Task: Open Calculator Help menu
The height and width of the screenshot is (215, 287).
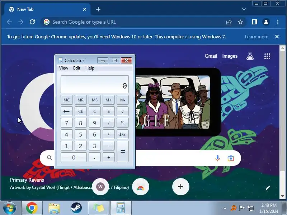Action: pyautogui.click(x=90, y=68)
